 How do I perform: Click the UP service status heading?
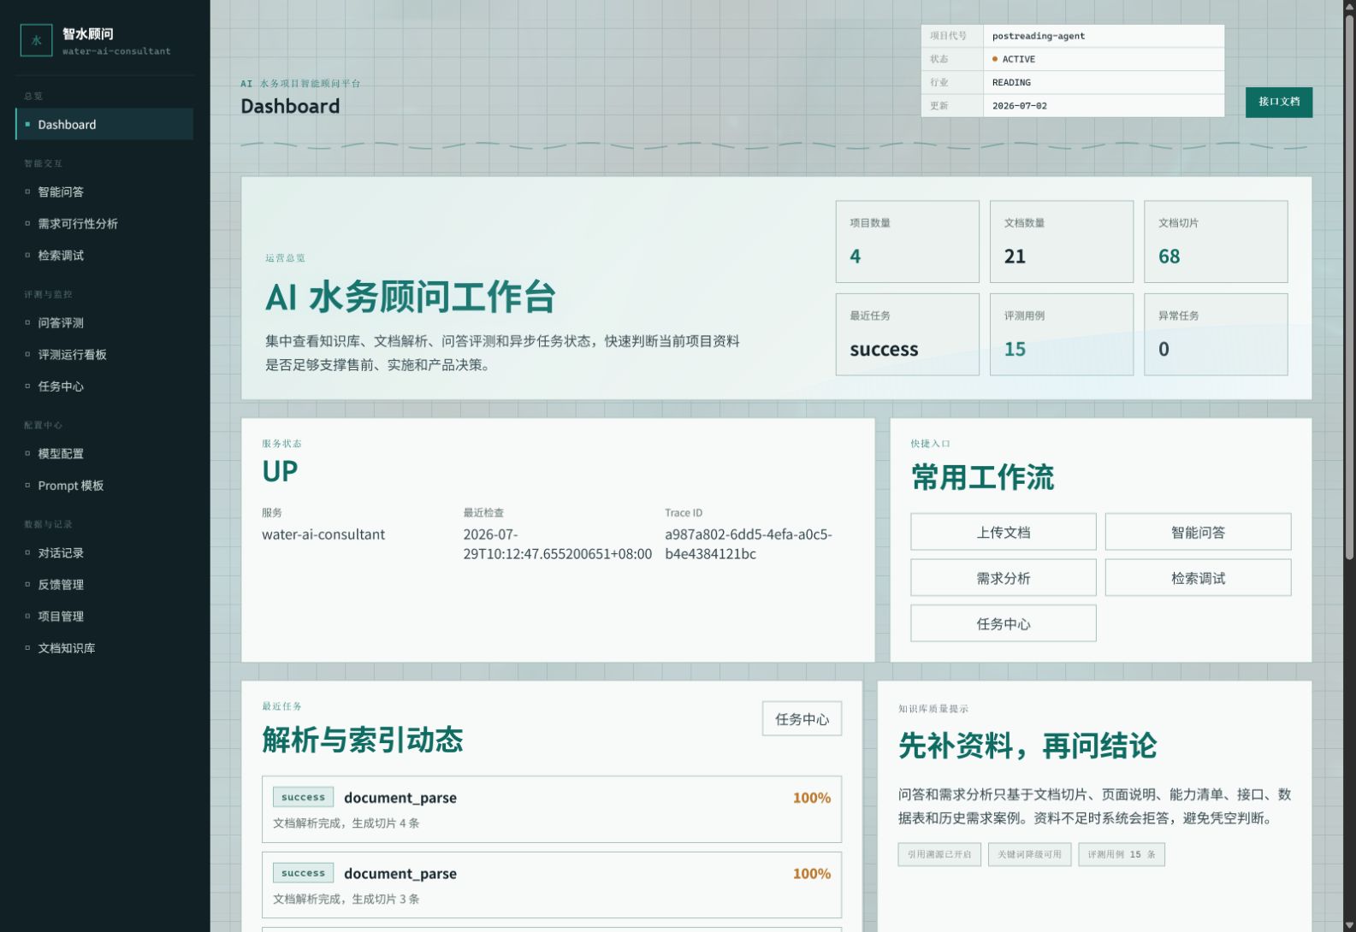[280, 471]
